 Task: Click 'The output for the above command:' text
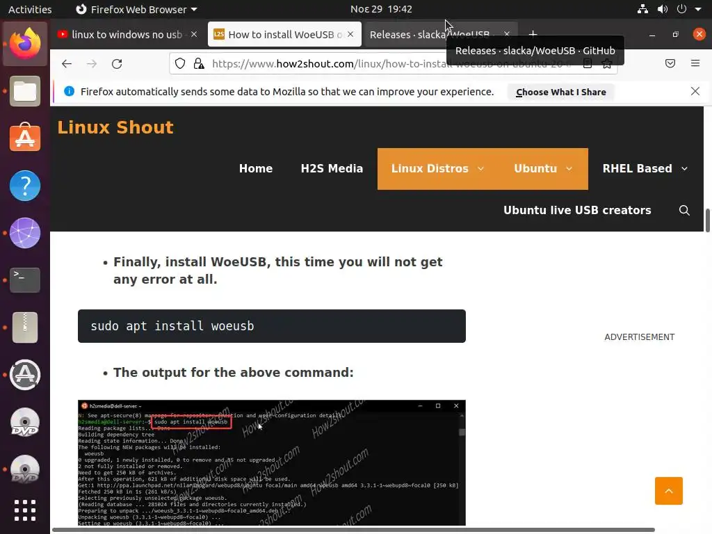pyautogui.click(x=233, y=373)
